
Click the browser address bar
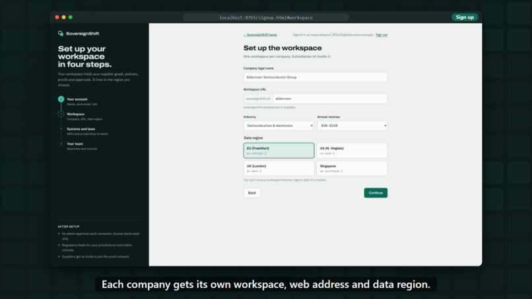(265, 17)
